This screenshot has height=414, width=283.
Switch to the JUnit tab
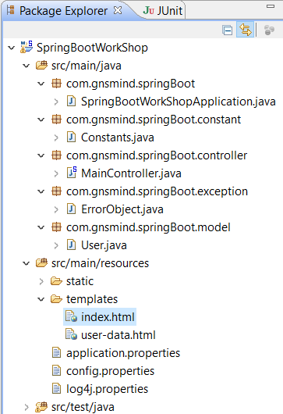[163, 11]
